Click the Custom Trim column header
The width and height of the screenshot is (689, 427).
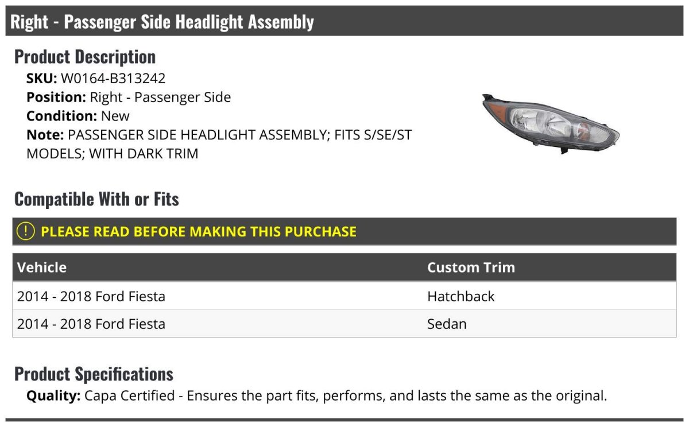pos(471,267)
